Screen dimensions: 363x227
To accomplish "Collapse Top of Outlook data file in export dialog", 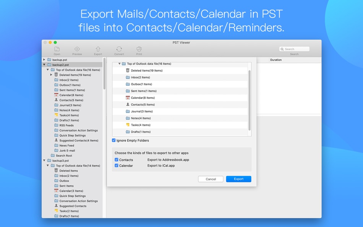I will click(x=120, y=64).
